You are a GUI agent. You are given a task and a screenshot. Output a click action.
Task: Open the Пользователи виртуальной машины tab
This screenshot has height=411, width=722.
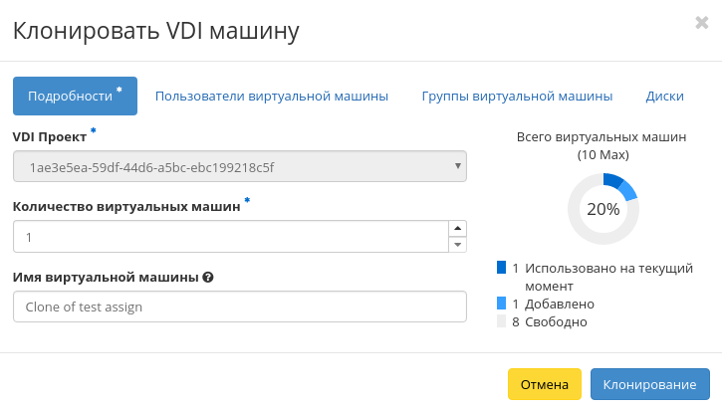coord(271,97)
